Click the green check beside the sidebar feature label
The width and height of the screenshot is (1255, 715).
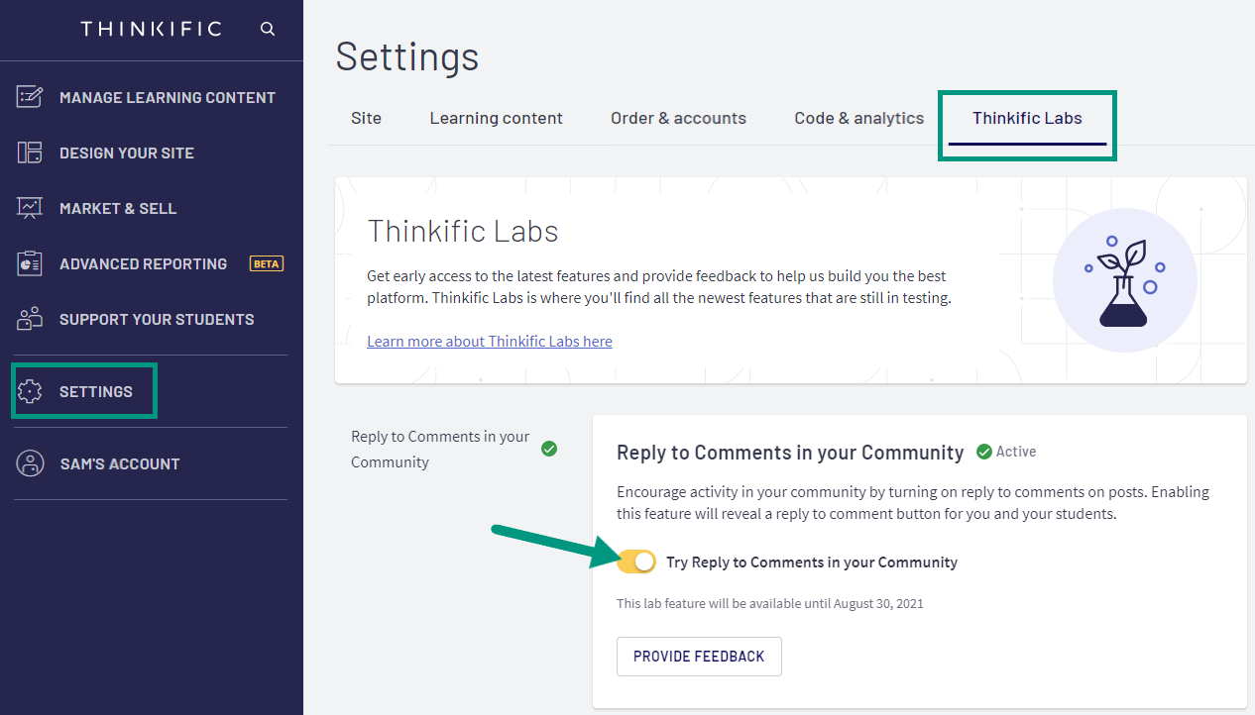[549, 449]
